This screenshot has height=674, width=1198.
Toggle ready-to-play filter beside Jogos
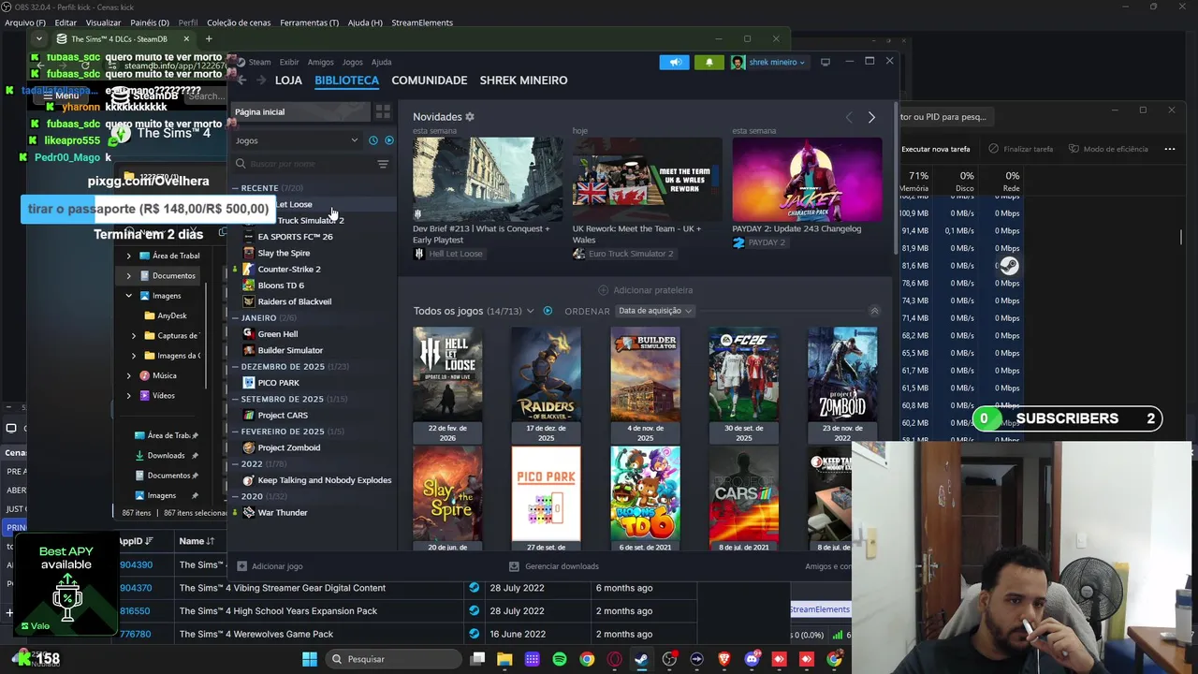(389, 140)
